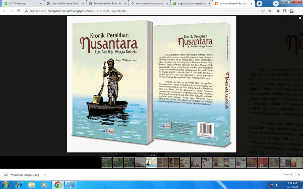Screen dimensions: 303x189
Task: Select the highlighted current thumbnail in gallery strip
Action: (x=151, y=162)
